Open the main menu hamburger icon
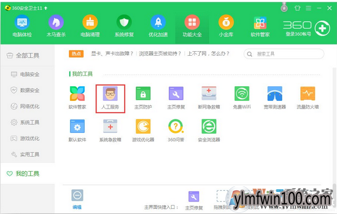337x214 pixels. pyautogui.click(x=308, y=8)
